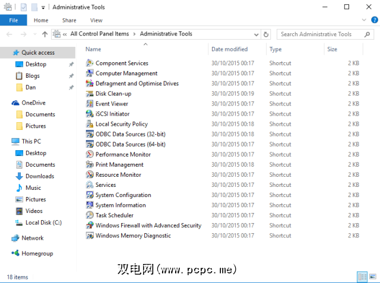Open Videos under This PC
This screenshot has width=380, height=283.
[34, 211]
